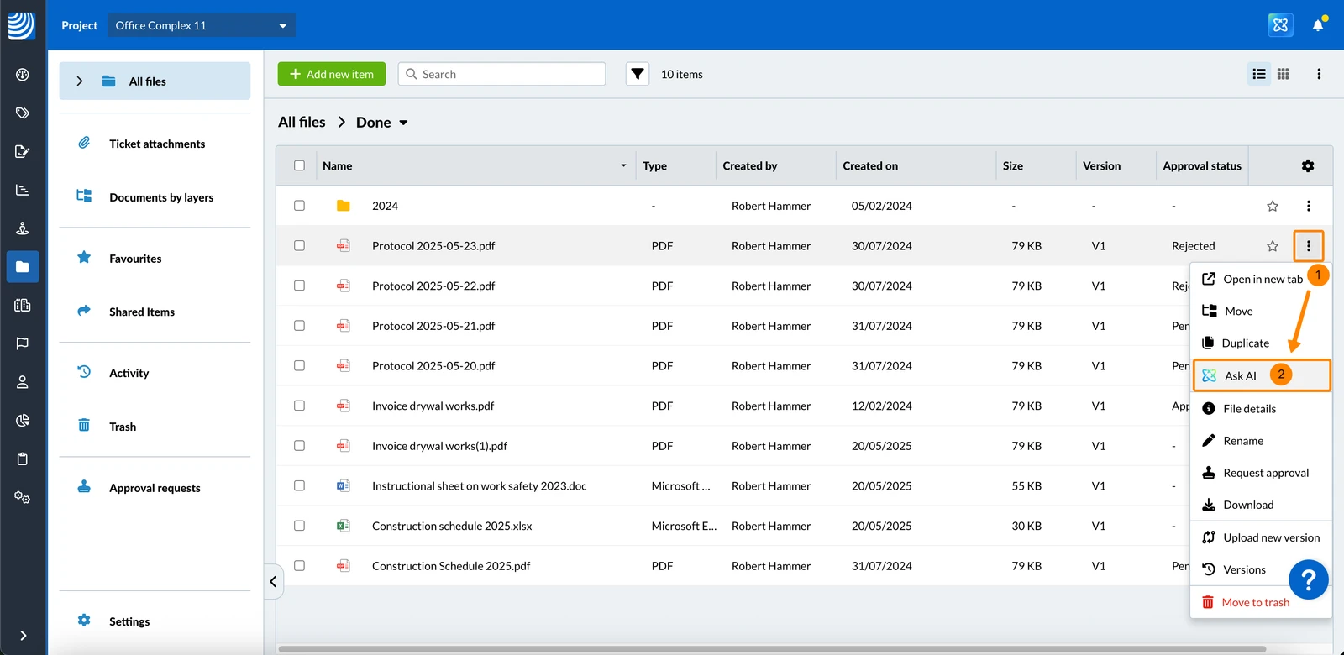Screen dimensions: 1344x655
Task: Star the 2024 folder as favourite
Action: pyautogui.click(x=1273, y=206)
